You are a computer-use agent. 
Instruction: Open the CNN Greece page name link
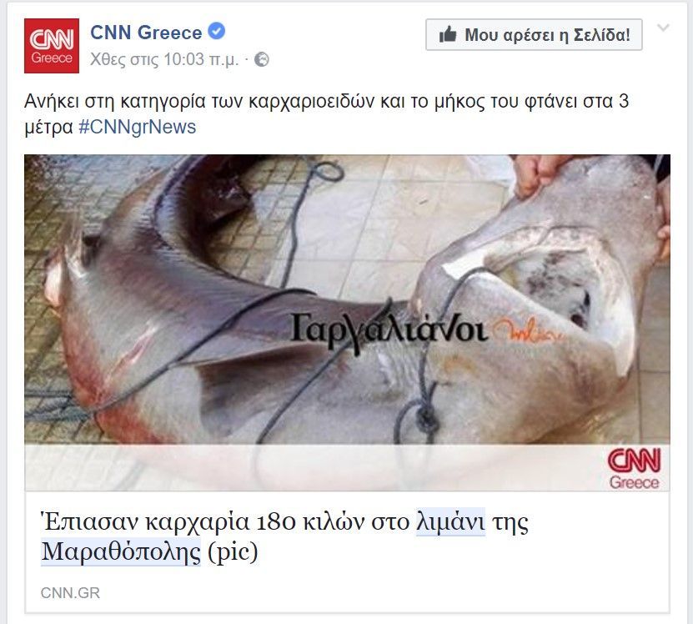(146, 33)
